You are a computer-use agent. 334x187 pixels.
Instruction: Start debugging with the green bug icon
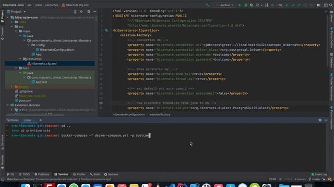click(x=246, y=5)
